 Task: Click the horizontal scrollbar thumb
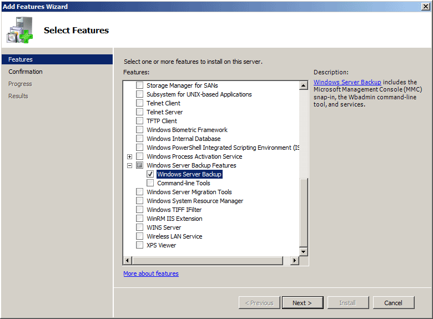tap(208, 260)
